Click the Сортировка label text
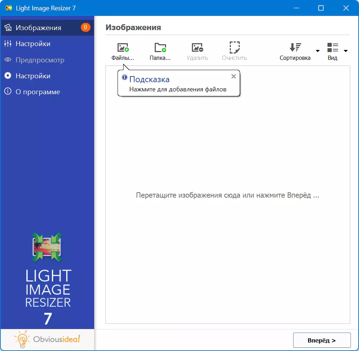The image size is (359, 351). (x=295, y=58)
